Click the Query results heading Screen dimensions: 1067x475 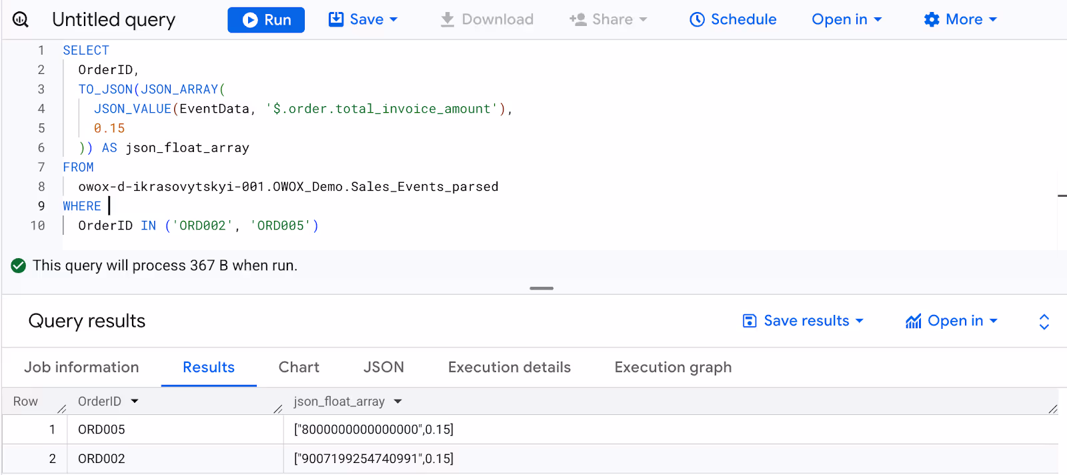(87, 321)
